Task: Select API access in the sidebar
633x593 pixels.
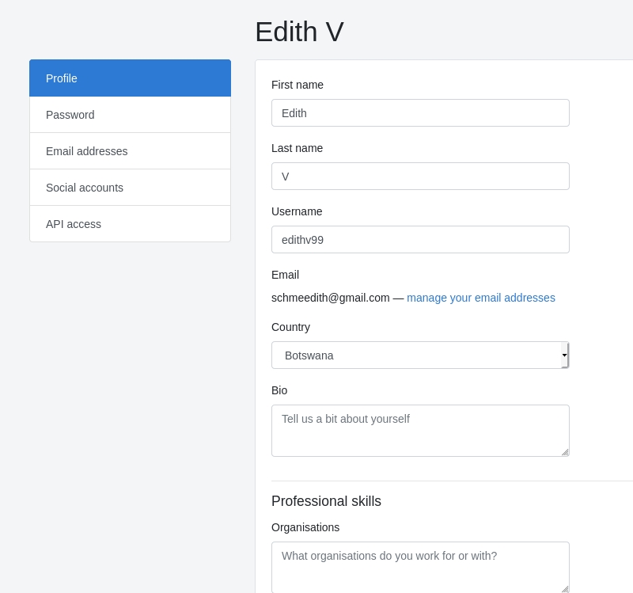Action: pos(130,224)
